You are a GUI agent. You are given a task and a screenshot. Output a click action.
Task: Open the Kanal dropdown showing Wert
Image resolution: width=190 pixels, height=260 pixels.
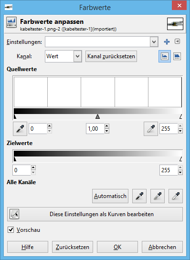pyautogui.click(x=63, y=56)
